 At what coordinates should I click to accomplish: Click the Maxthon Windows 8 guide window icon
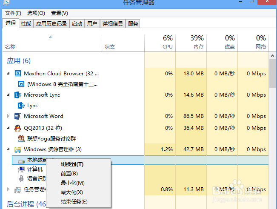point(21,84)
